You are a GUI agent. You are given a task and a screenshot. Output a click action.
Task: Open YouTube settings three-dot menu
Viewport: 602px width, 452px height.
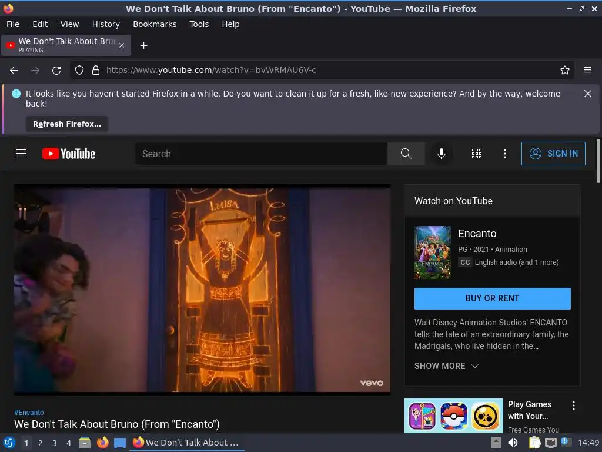coord(505,154)
